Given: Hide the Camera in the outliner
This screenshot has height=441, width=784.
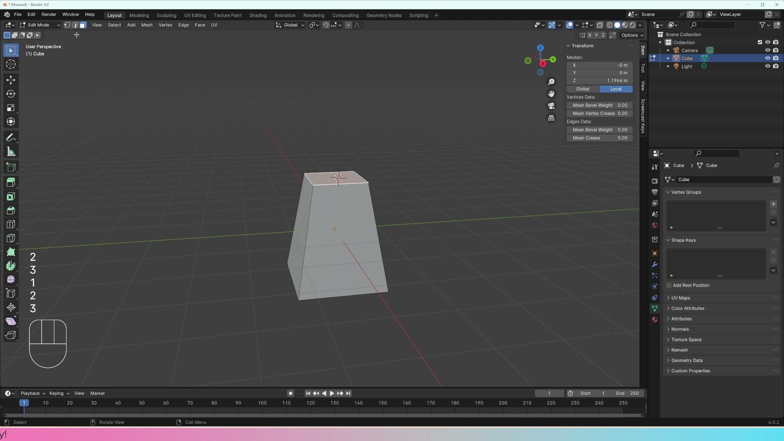Looking at the screenshot, I should [768, 50].
